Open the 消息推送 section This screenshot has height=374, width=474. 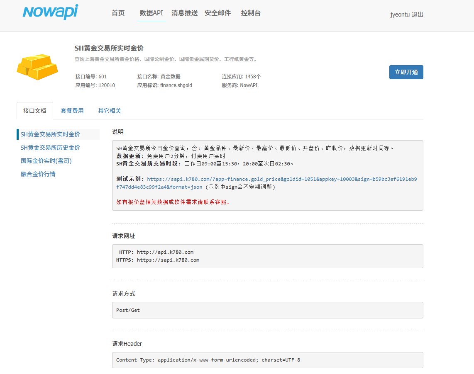click(184, 13)
